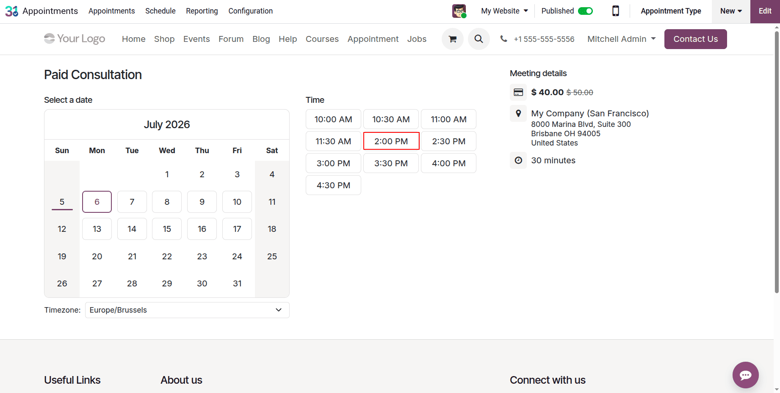Image resolution: width=780 pixels, height=393 pixels.
Task: Open the Jobs page link
Action: click(417, 39)
